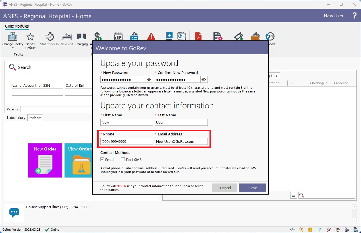Click the blue credit card icon in the ribbon
The width and height of the screenshot is (361, 233).
134,37
